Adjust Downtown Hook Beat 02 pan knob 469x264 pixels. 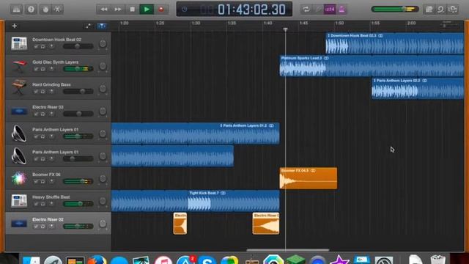pos(103,43)
